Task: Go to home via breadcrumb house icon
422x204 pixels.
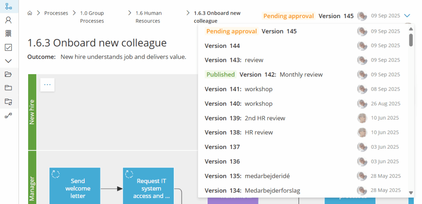Action: (x=30, y=13)
